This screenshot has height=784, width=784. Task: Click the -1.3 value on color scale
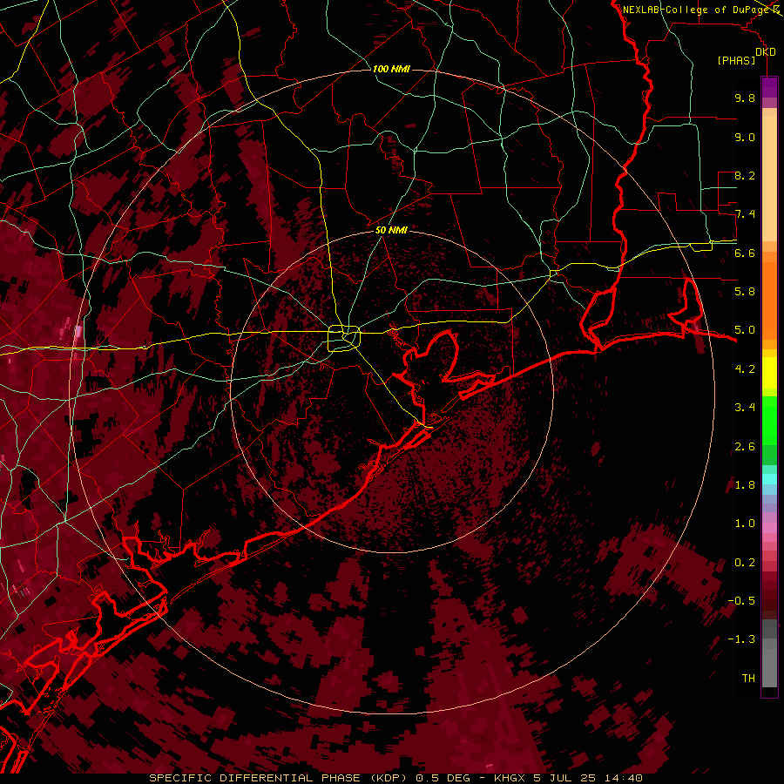click(x=741, y=639)
